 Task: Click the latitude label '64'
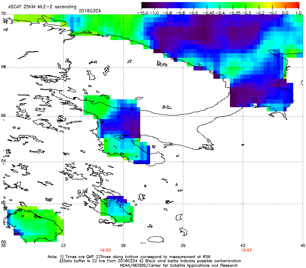(3, 161)
